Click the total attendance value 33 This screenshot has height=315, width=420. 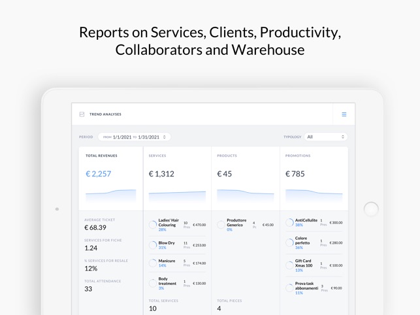coord(88,289)
